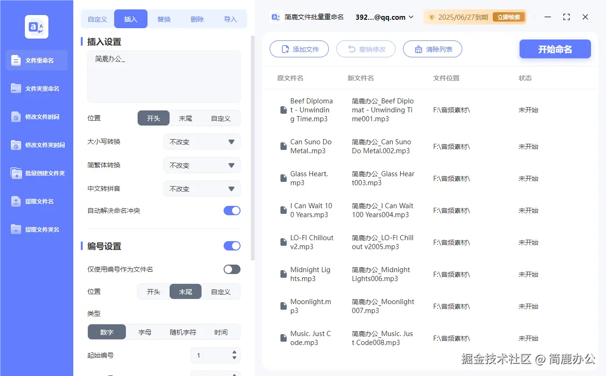This screenshot has height=376, width=606.
Task: Select the 删除 tab
Action: click(x=197, y=19)
